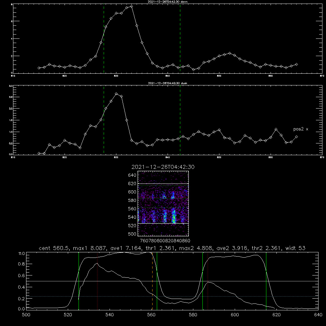Click the '600' x-axis label of the bottom plot
Image resolution: width=326 pixels, height=326 pixels.
click(x=235, y=315)
